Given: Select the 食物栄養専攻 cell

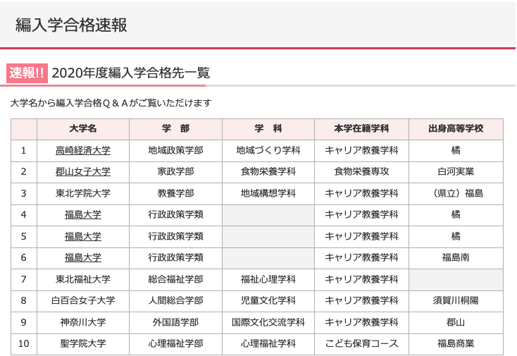Looking at the screenshot, I should tap(361, 171).
